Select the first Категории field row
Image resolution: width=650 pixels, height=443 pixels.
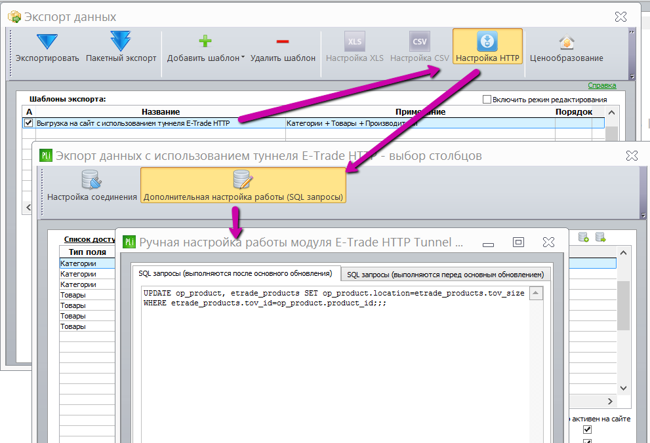(87, 263)
